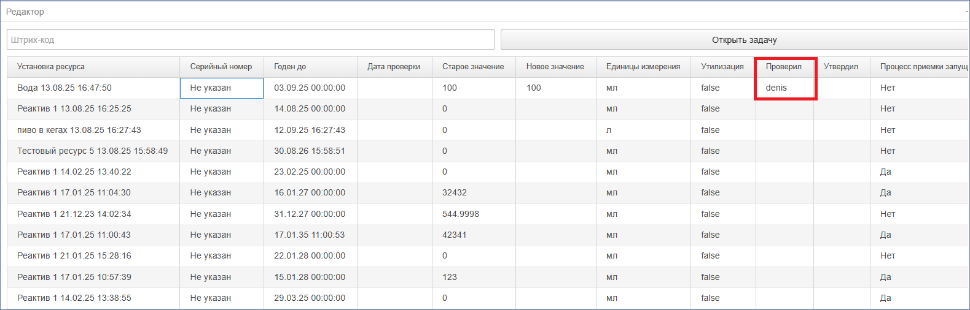Click the Утилизация column header
The height and width of the screenshot is (310, 970).
723,67
